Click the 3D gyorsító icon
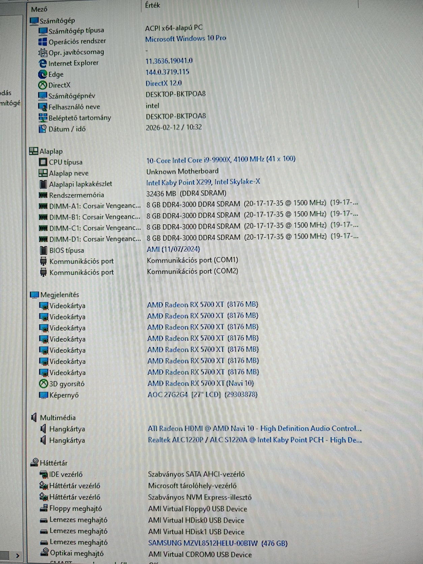 pos(44,384)
